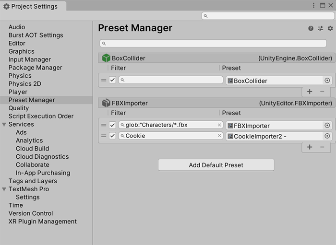Collapse the TextMesh Pro tree section
Viewport: 336px width, 245px height.
tap(4, 189)
